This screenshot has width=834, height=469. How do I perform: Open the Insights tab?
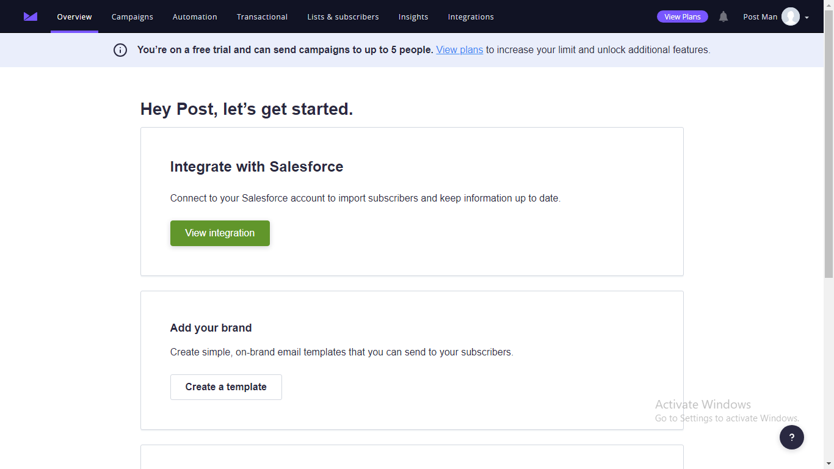pos(413,16)
